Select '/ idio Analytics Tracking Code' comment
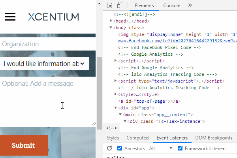 [169, 88]
